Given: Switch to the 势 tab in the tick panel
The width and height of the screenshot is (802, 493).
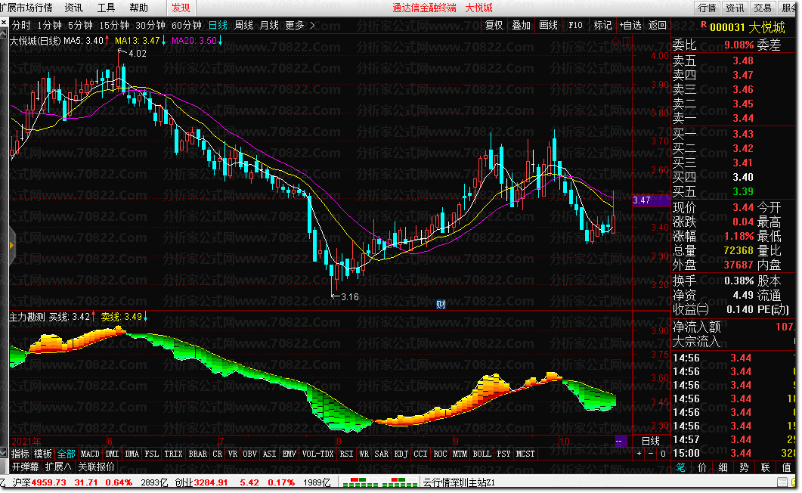Looking at the screenshot, I should (744, 467).
